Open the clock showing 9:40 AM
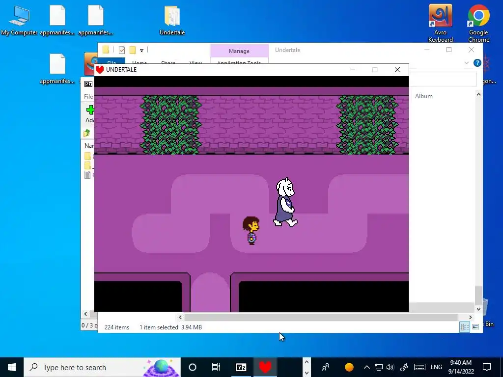The height and width of the screenshot is (377, 503). [x=461, y=367]
